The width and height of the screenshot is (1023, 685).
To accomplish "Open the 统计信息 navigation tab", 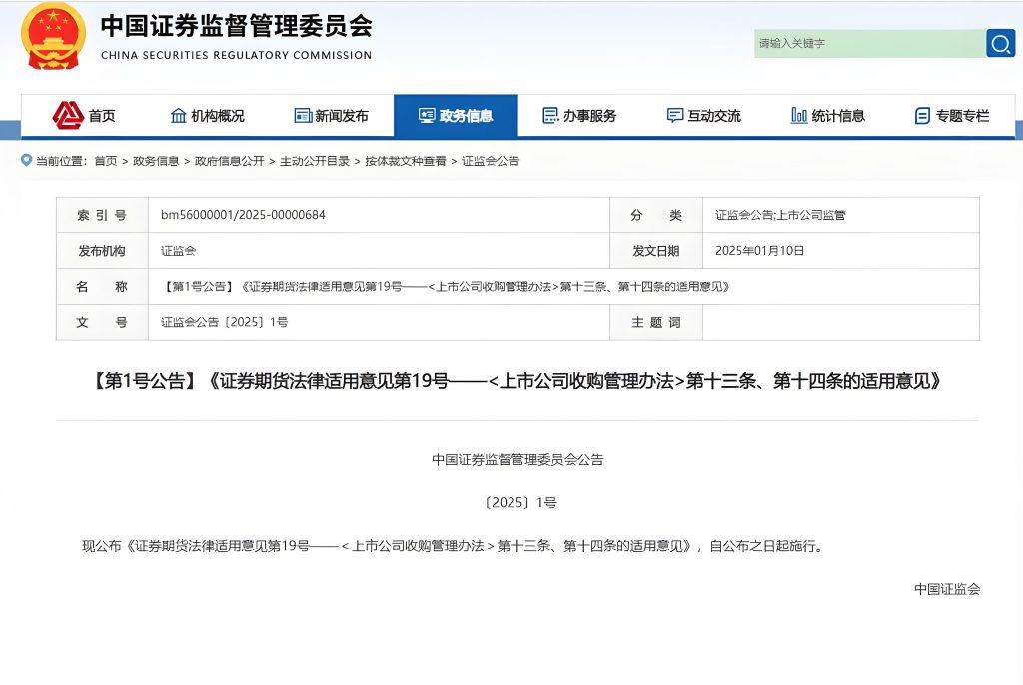I will click(828, 116).
